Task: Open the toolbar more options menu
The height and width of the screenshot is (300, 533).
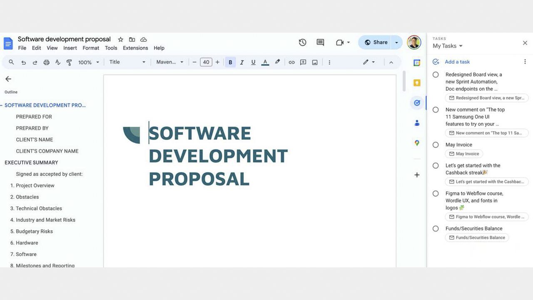Action: click(329, 62)
